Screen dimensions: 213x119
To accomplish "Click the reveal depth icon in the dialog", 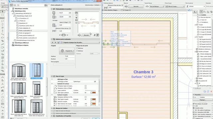I will [x=54, y=31].
